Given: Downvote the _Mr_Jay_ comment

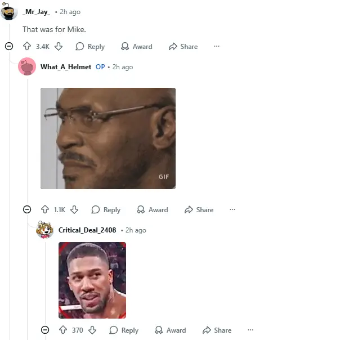Looking at the screenshot, I should tap(59, 46).
